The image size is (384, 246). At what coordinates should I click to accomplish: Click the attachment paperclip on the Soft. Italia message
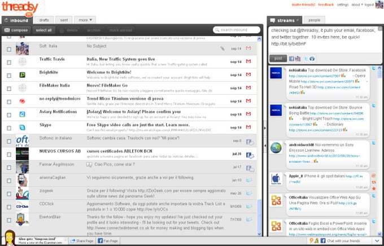pos(222,49)
